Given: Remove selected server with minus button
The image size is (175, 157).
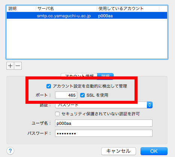Looking at the screenshot, I should click(x=18, y=66).
